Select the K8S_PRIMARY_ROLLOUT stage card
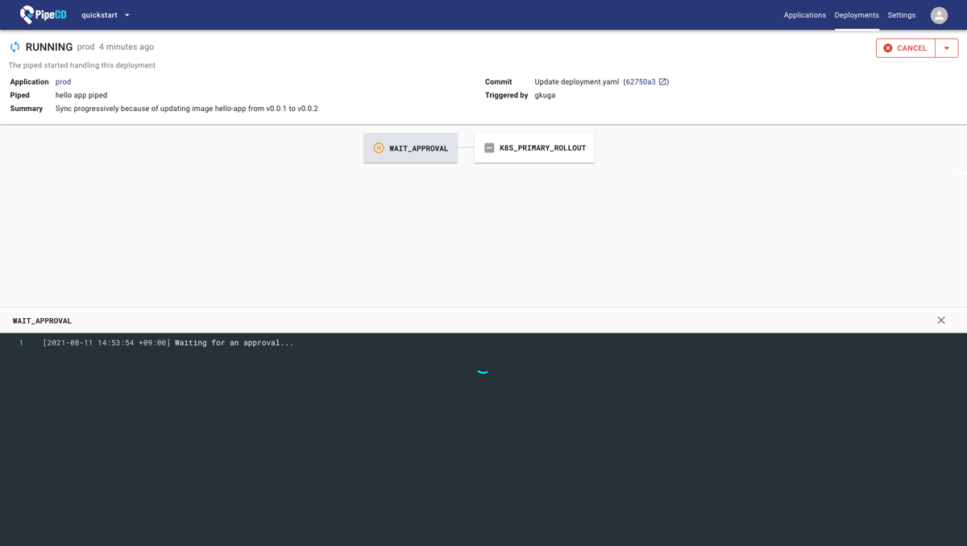Image resolution: width=967 pixels, height=546 pixels. coord(534,147)
